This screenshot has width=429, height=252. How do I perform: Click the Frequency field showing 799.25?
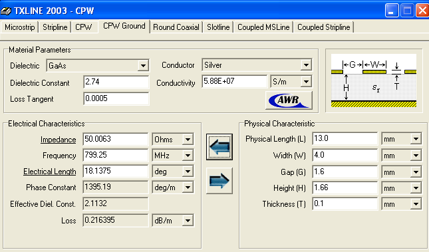click(x=116, y=155)
